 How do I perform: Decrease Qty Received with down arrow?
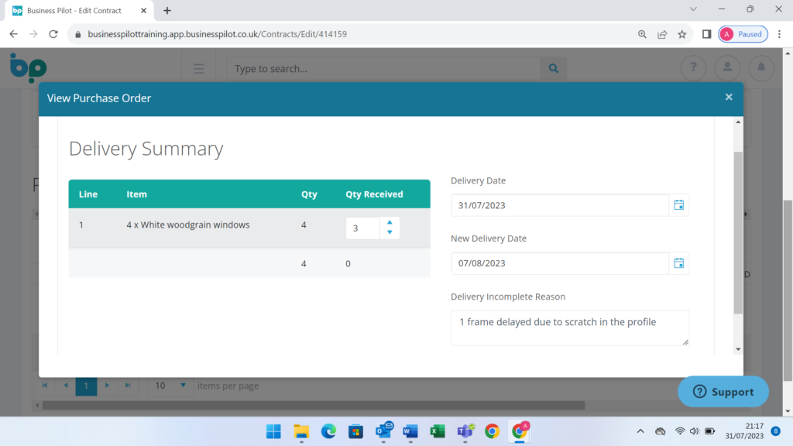pyautogui.click(x=390, y=233)
